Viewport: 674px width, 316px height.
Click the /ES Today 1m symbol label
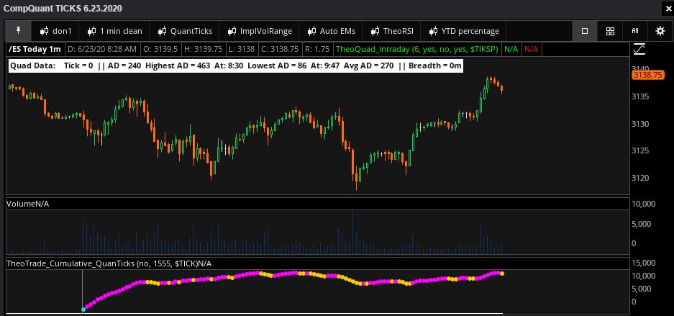pyautogui.click(x=35, y=49)
